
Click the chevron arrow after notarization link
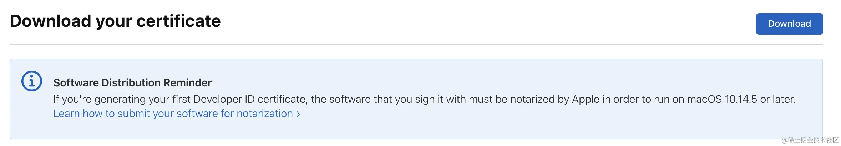click(x=298, y=114)
